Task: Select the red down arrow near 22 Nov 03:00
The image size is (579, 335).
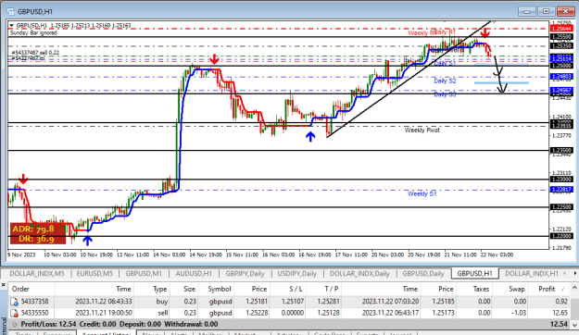Action: 485,32
